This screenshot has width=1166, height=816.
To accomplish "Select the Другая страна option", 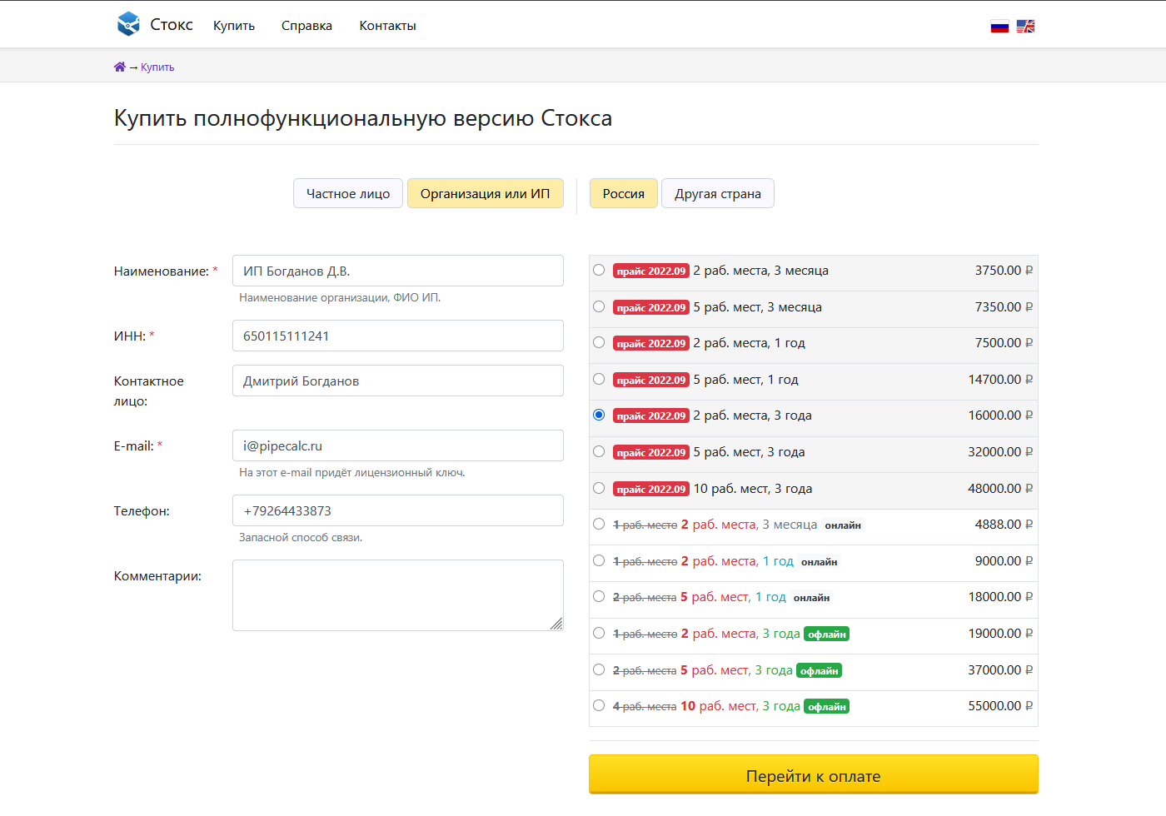I will click(x=717, y=194).
